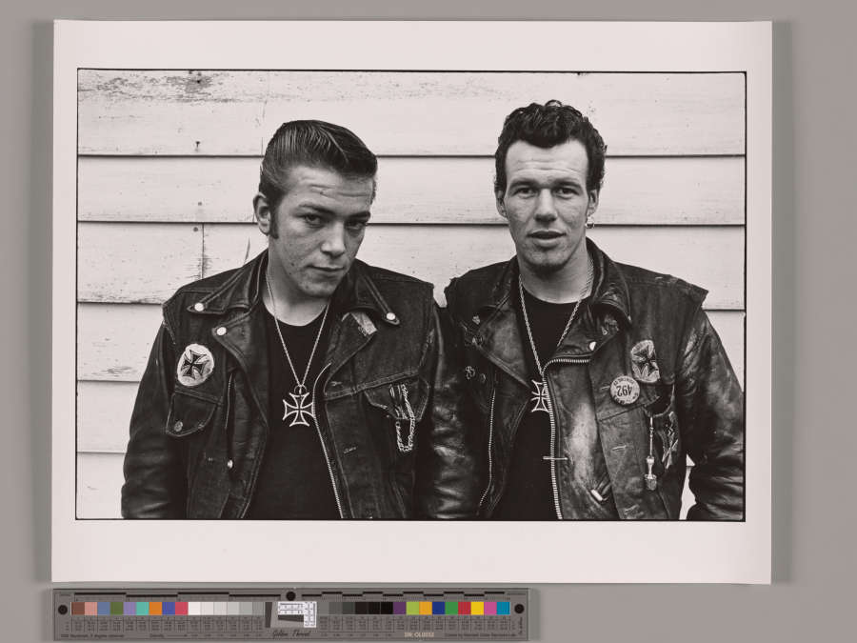Click the Iron Cross pendant on right man

[x=540, y=395]
